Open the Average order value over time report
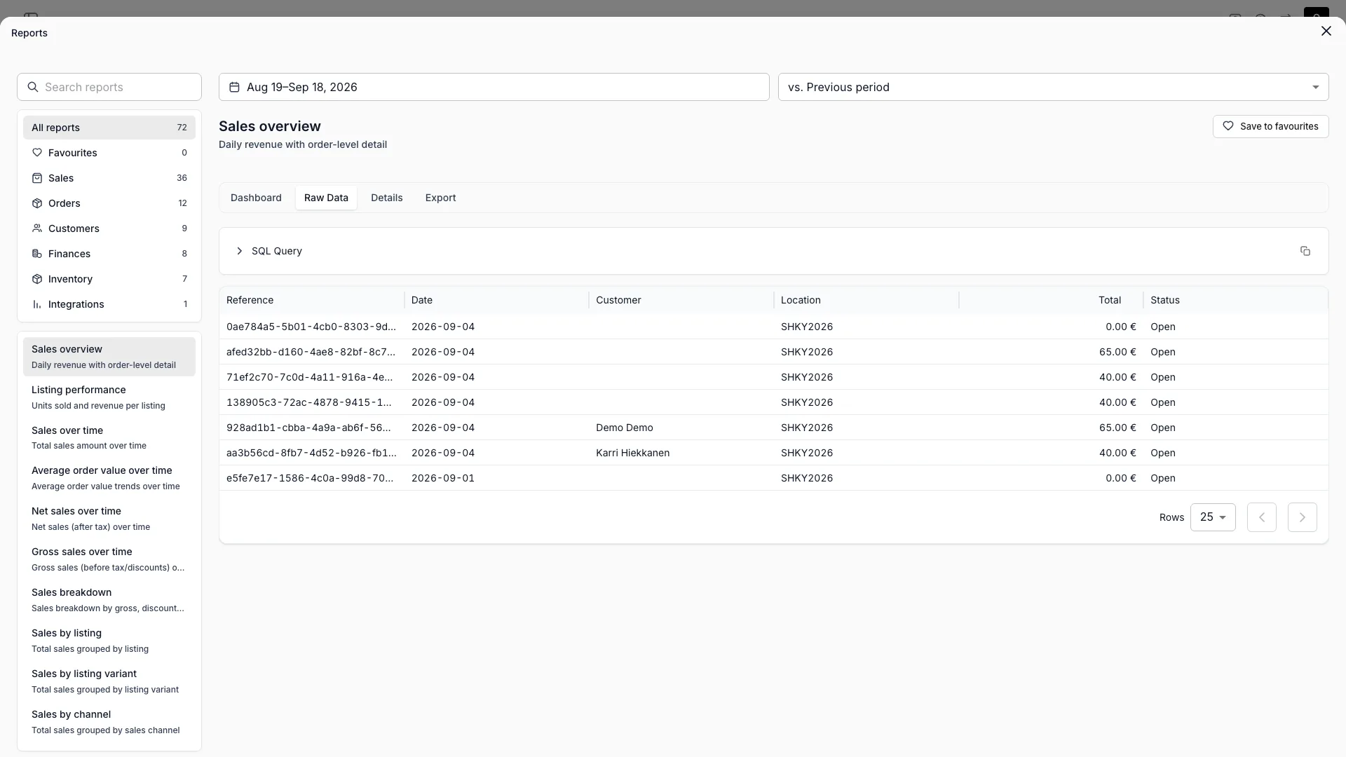This screenshot has height=757, width=1346. (109, 478)
